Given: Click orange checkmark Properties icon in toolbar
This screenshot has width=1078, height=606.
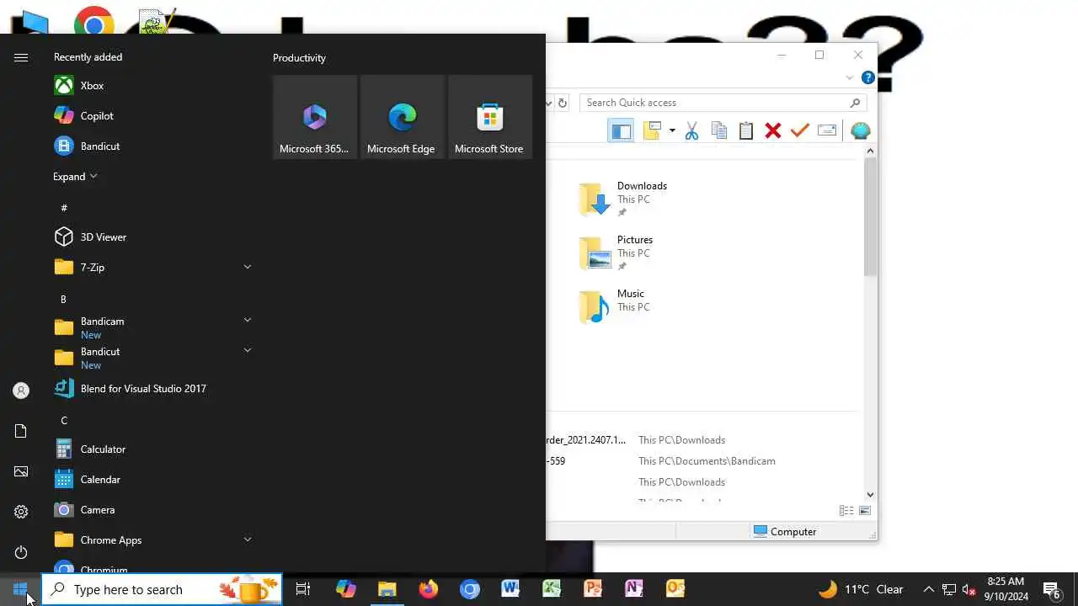Looking at the screenshot, I should tap(799, 130).
